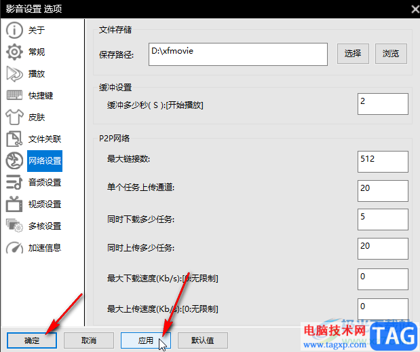Click the 最大链接数: label

128,159
